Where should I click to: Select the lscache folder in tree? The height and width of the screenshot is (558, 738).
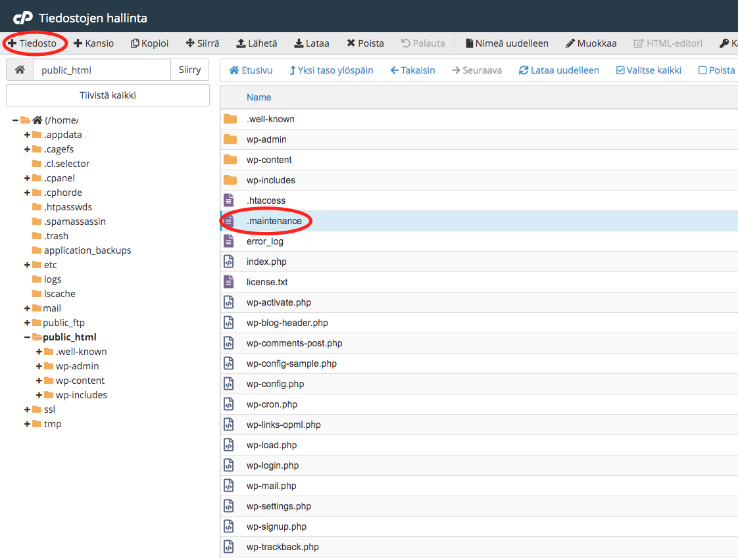coord(60,294)
